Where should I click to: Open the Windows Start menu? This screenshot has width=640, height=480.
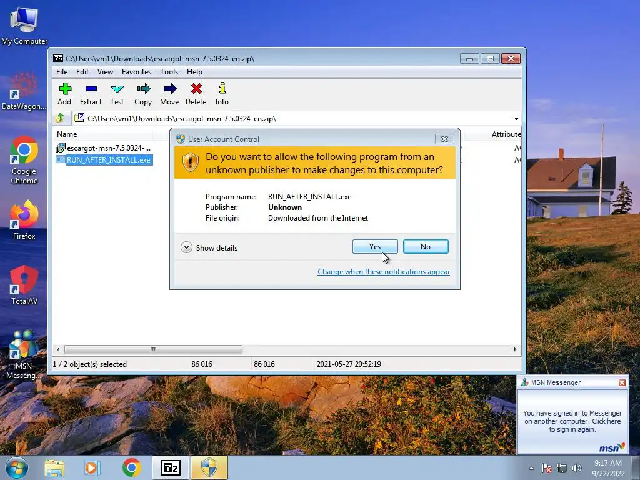pyautogui.click(x=17, y=467)
